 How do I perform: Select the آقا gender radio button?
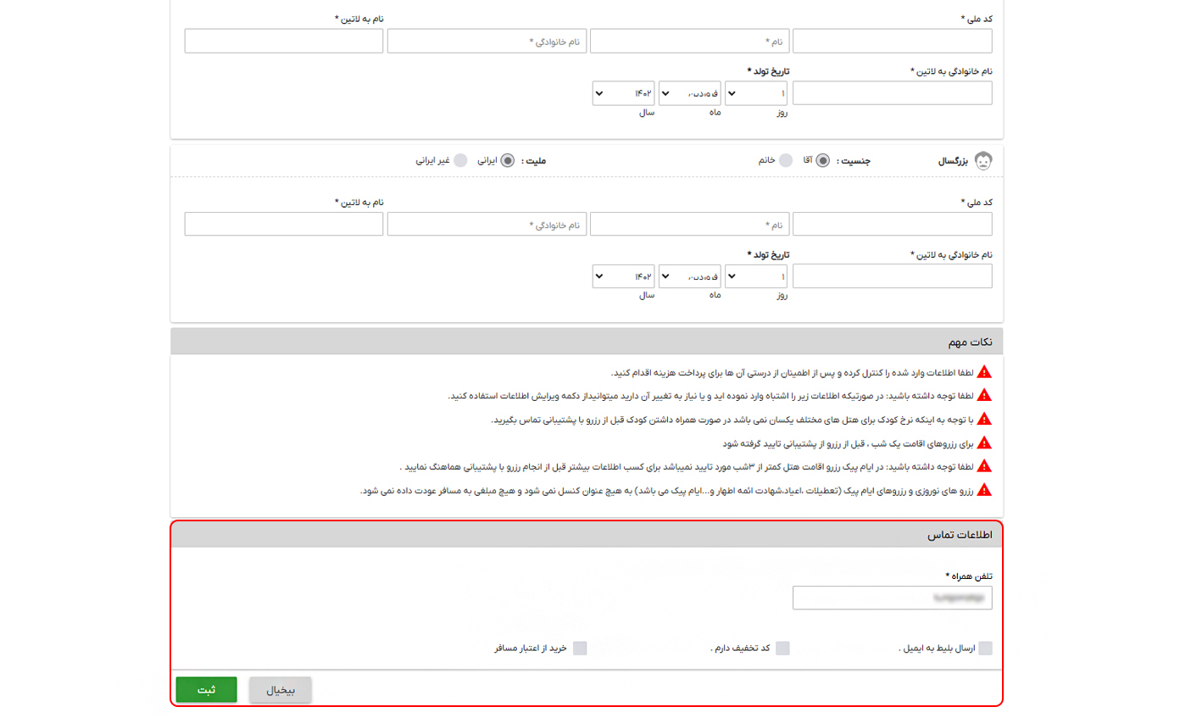click(821, 159)
